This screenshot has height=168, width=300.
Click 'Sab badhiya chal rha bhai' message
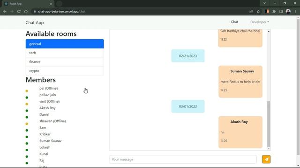coord(240,31)
